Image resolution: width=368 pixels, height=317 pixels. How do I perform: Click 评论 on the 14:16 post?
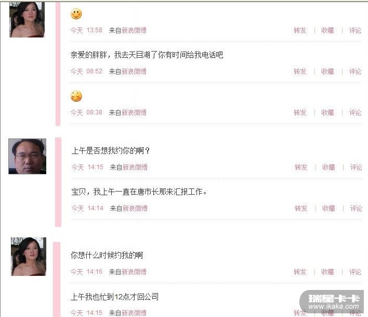[355, 272]
